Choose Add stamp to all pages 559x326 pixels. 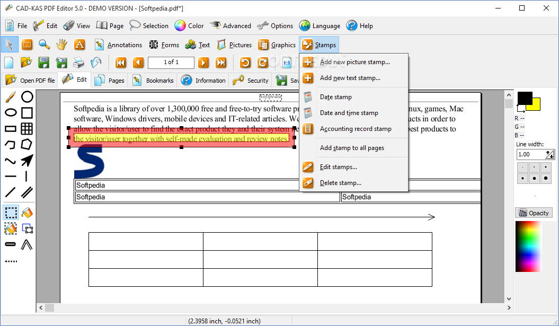pyautogui.click(x=353, y=148)
